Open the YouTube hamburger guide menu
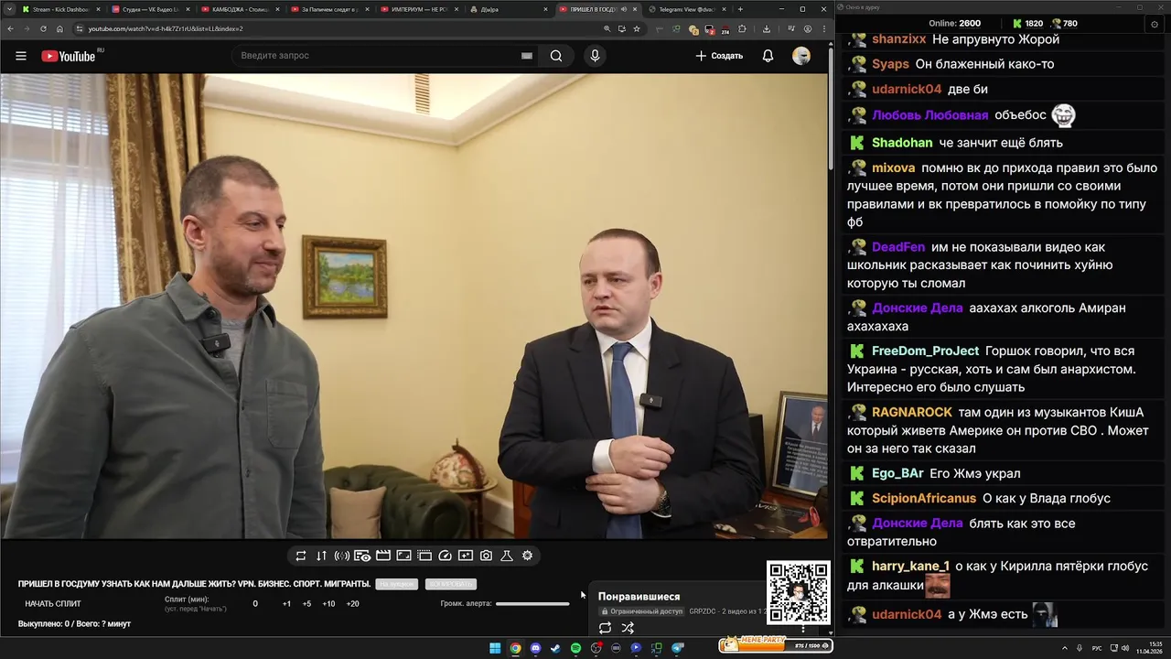 pyautogui.click(x=20, y=56)
